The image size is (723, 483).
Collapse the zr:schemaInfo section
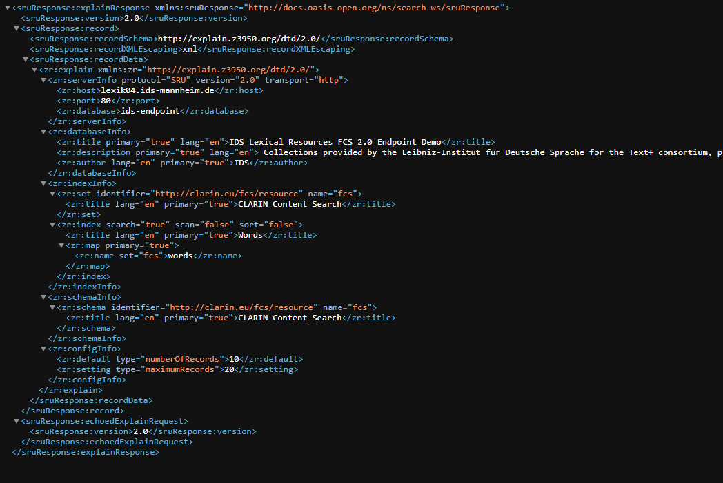click(x=43, y=297)
